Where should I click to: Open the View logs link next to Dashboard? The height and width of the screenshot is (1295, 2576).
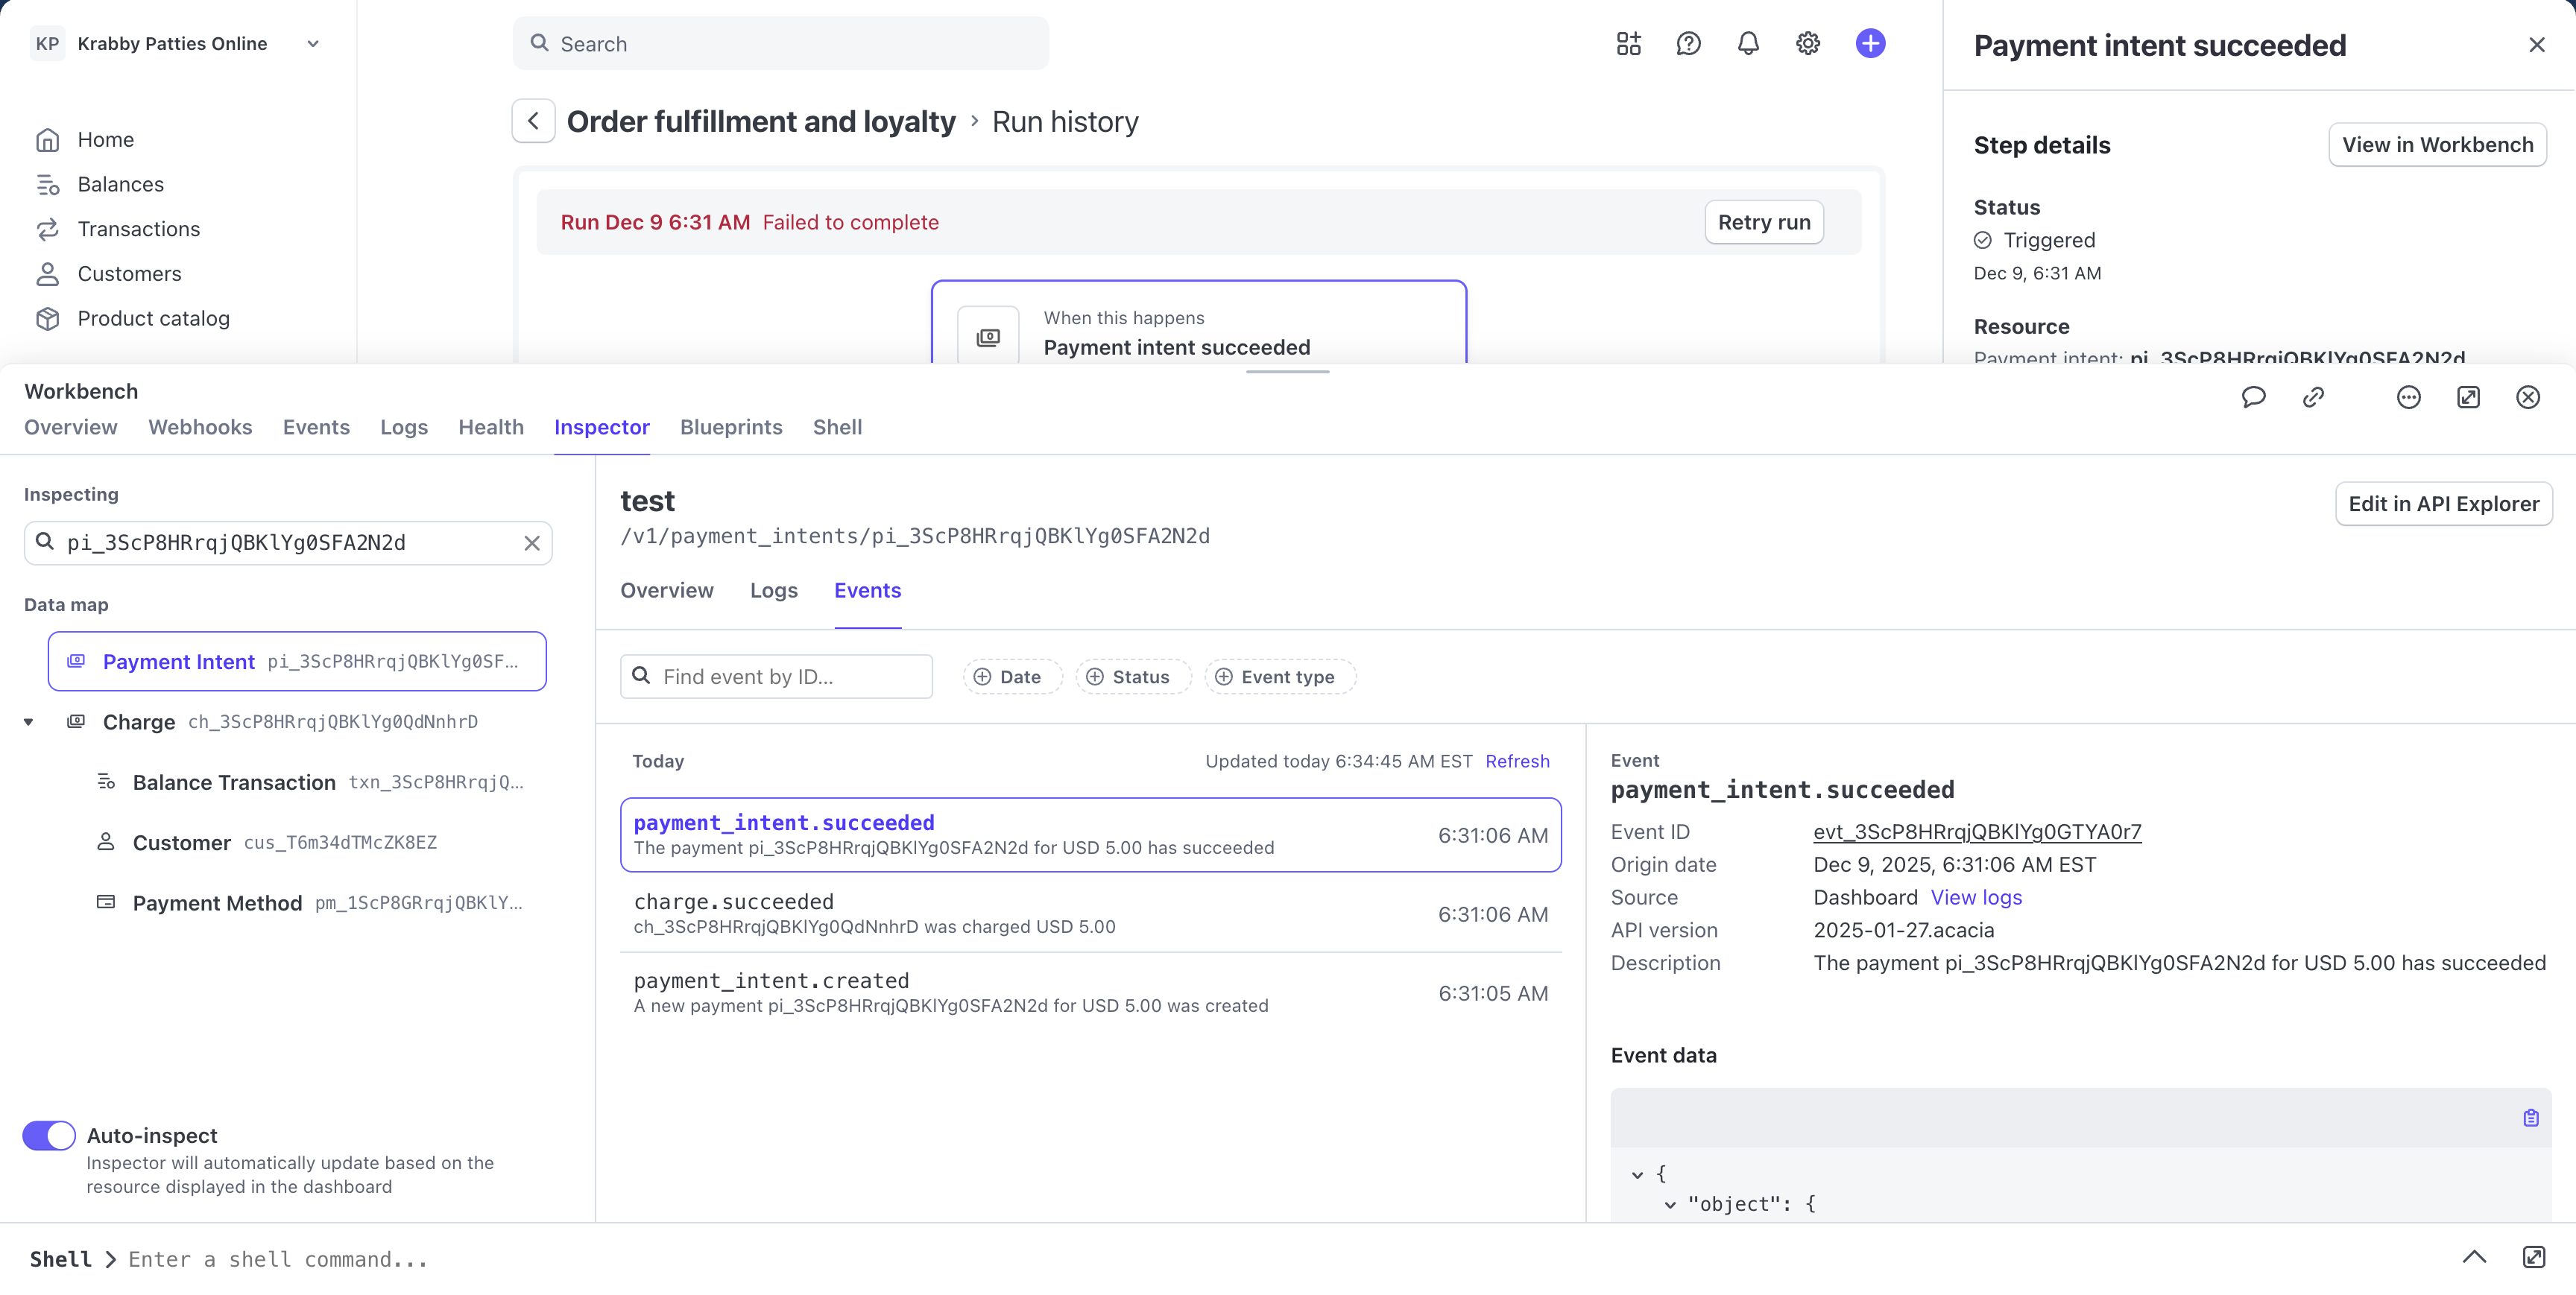pos(1975,897)
